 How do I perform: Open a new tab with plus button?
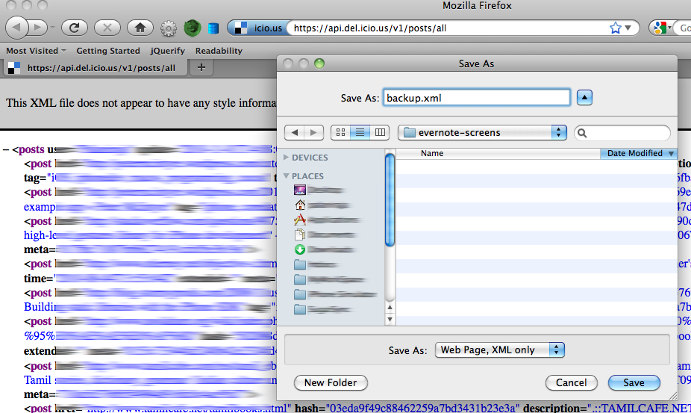201,67
